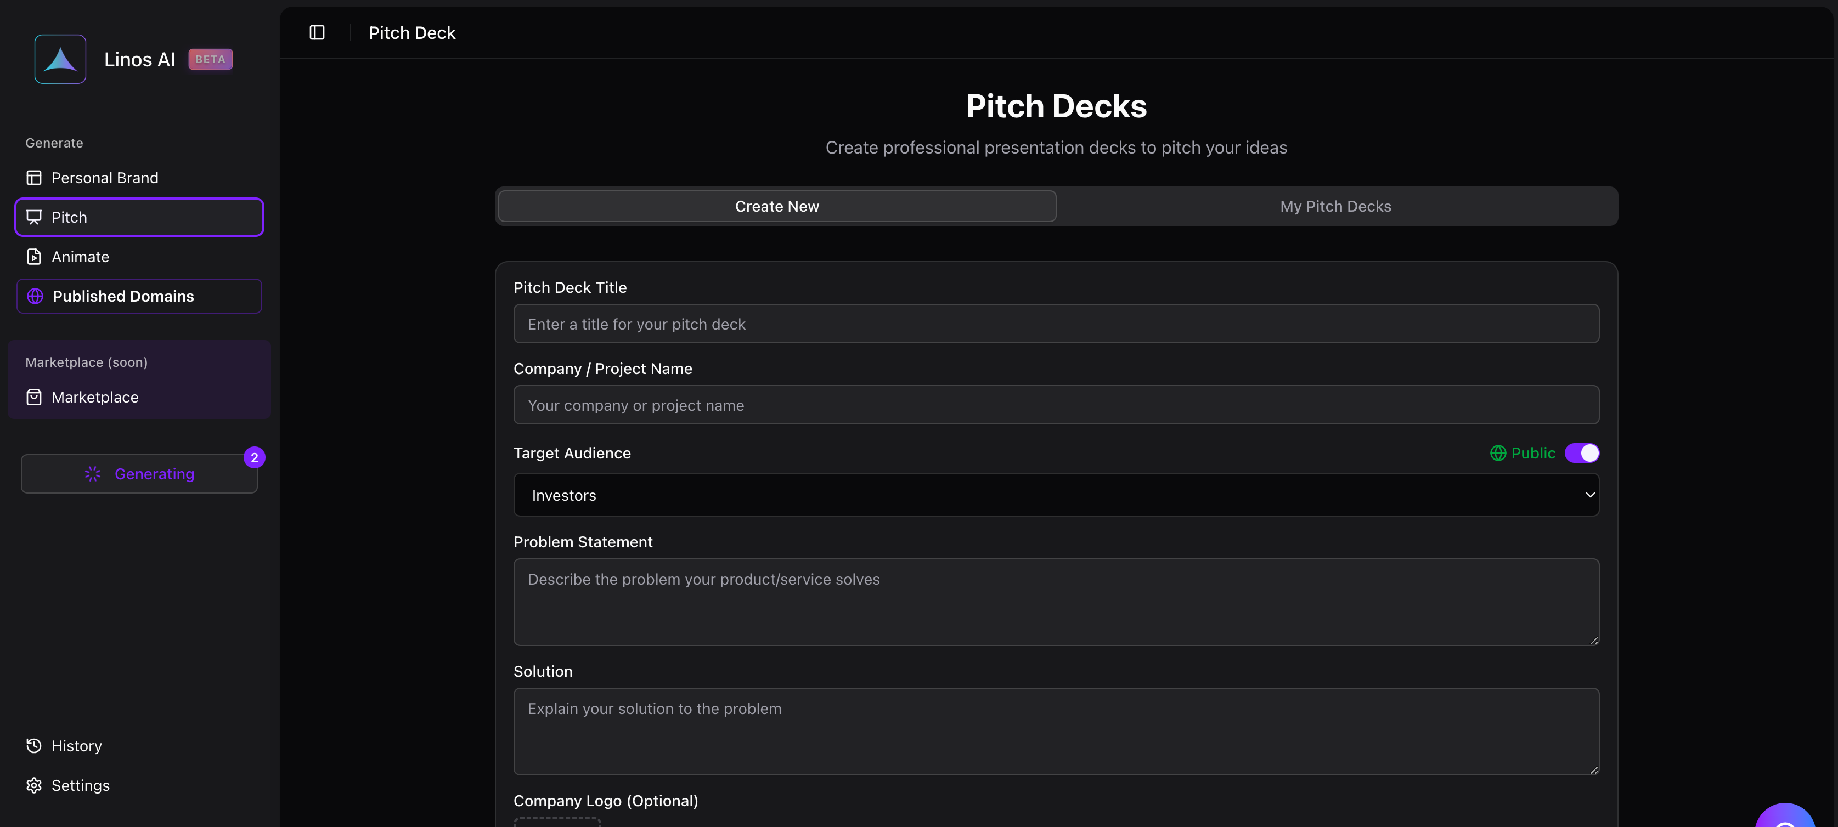The width and height of the screenshot is (1838, 827).
Task: Click the green Public globe icon
Action: pos(1498,454)
